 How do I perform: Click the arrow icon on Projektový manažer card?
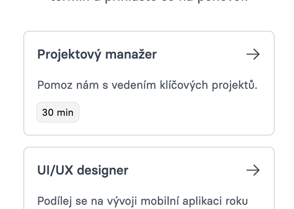coord(253,55)
